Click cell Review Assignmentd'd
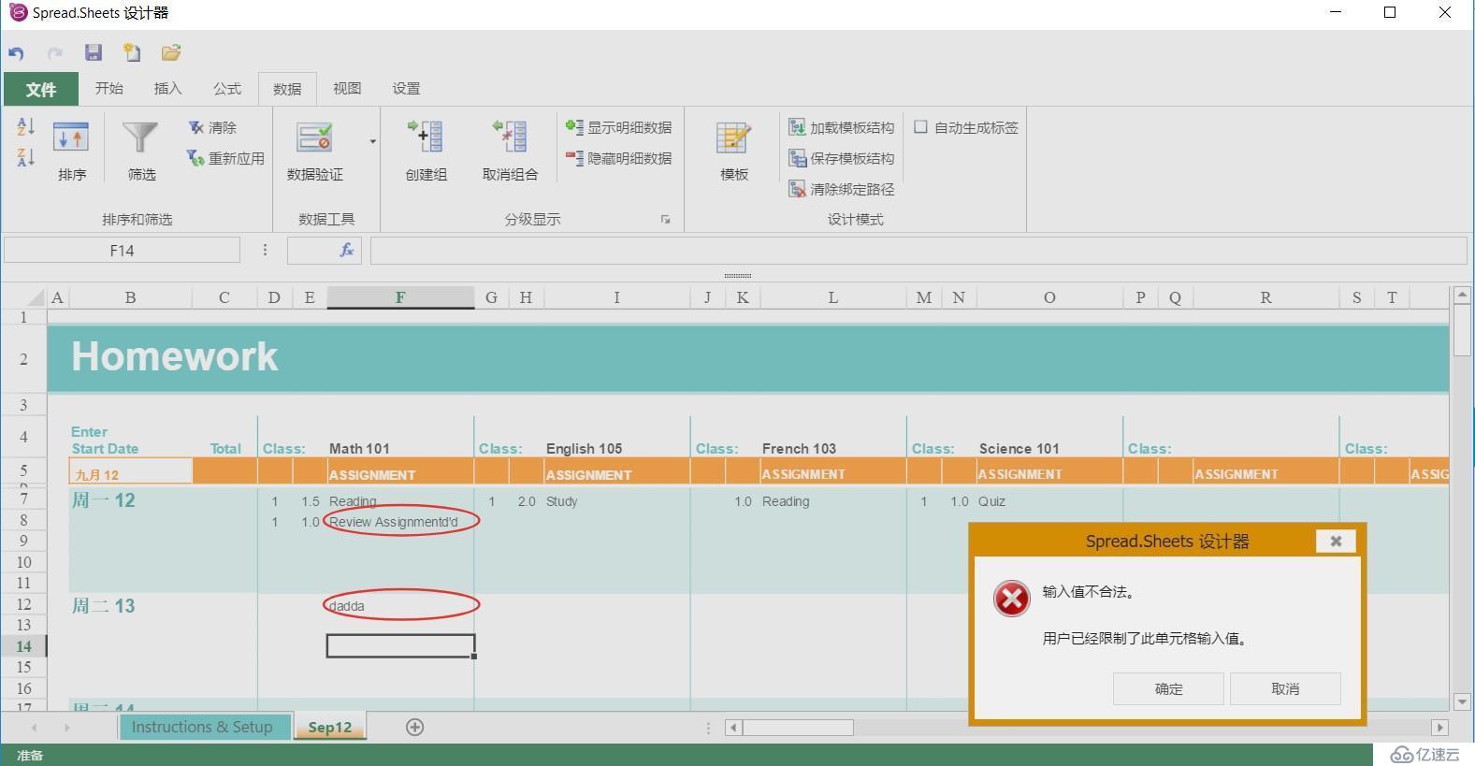Screen dimensions: 1475x766 (x=400, y=522)
